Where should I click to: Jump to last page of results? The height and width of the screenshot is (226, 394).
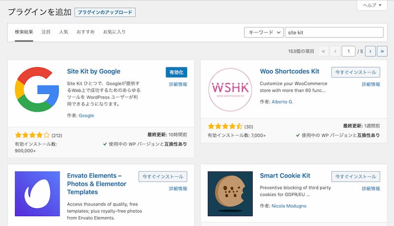point(382,52)
